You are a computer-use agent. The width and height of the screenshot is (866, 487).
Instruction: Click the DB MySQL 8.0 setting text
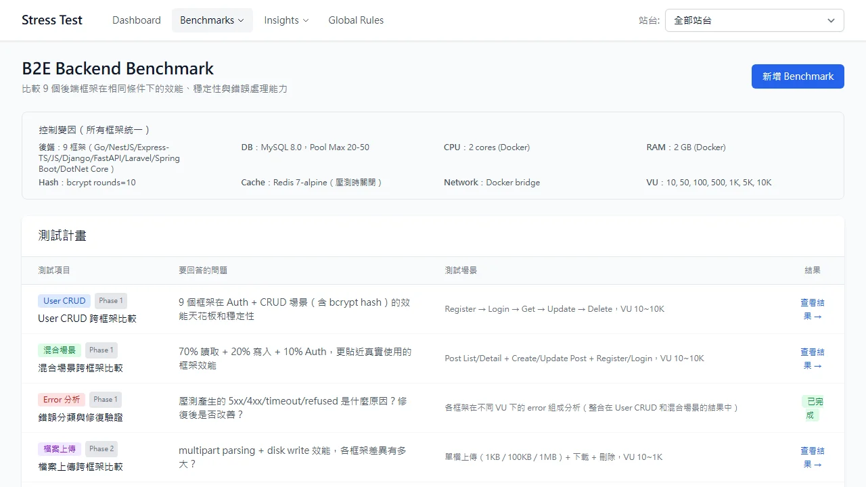[x=305, y=147]
